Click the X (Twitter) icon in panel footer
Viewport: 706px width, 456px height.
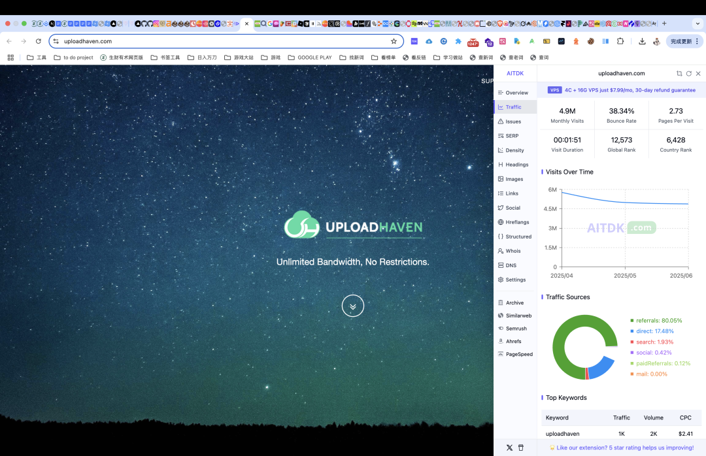pos(509,448)
